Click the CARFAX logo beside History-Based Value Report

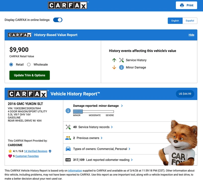[x=20, y=35]
